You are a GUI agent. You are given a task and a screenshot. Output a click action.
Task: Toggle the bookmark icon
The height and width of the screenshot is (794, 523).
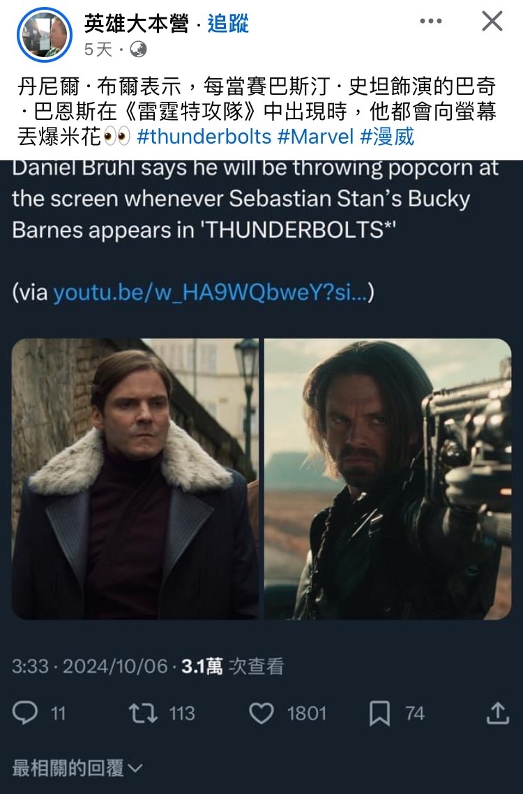pyautogui.click(x=379, y=713)
